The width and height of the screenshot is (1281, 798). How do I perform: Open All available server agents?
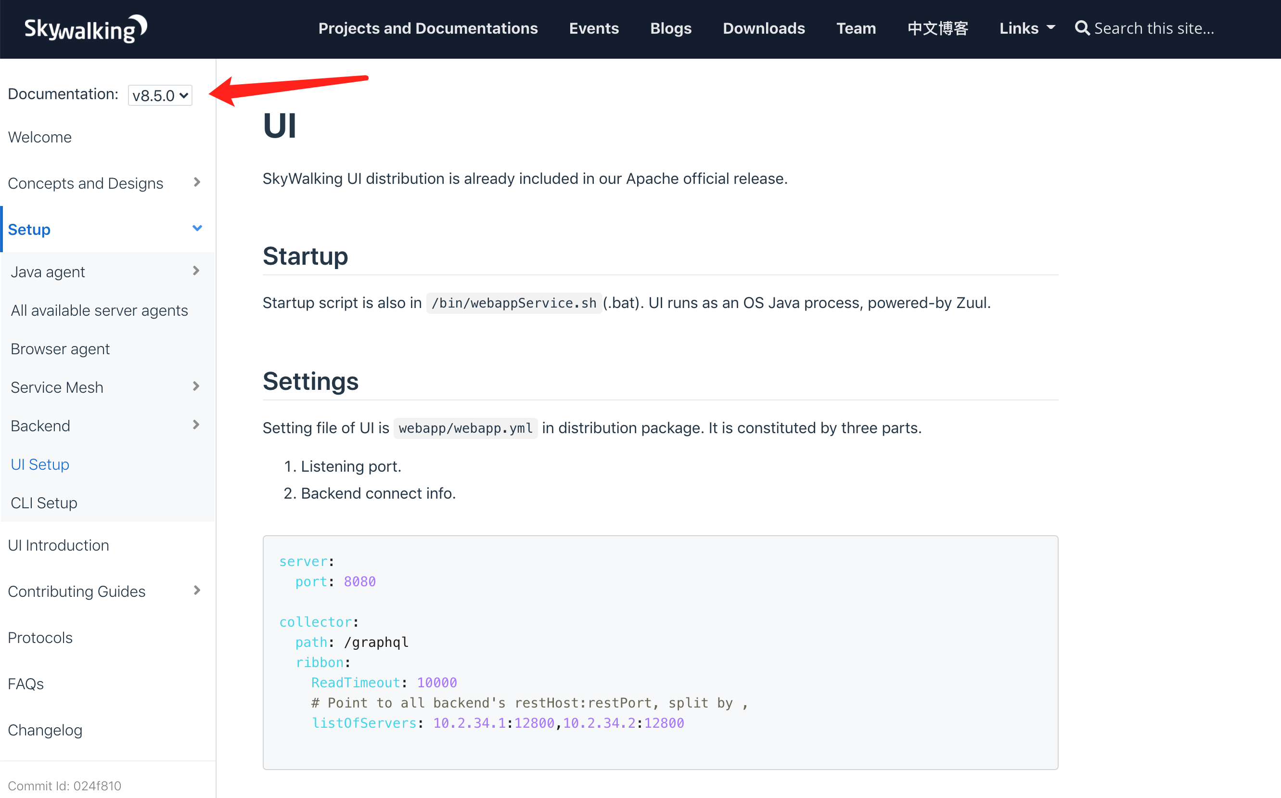point(99,310)
